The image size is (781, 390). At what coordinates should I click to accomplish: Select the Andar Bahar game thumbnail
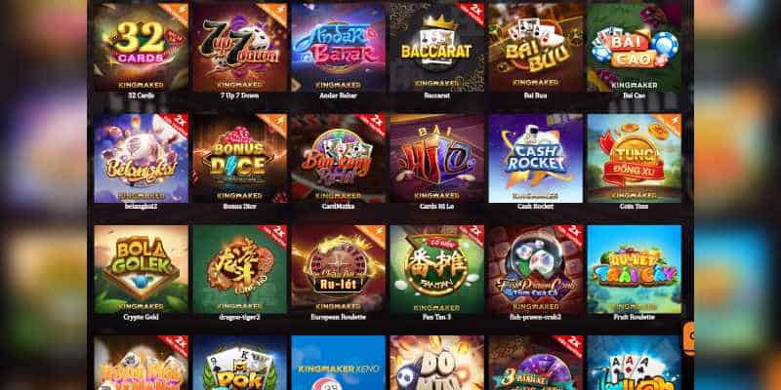(338, 47)
